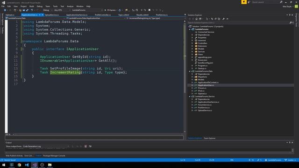This screenshot has height=168, width=299.
Task: Open the File menu
Action: point(3,6)
